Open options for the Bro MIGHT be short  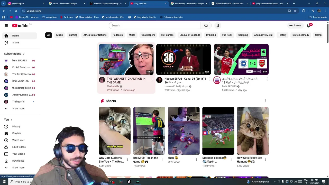point(162,159)
